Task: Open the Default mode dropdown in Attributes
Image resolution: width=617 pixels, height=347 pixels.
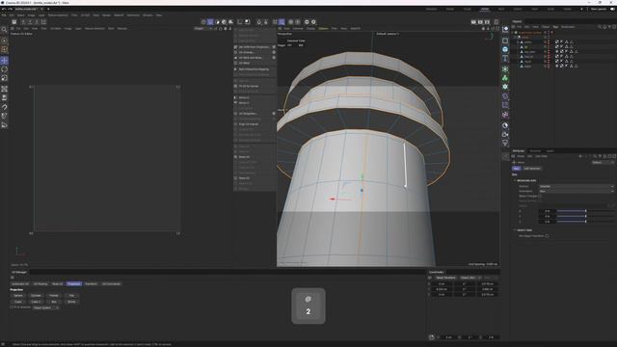Action: tap(603, 162)
